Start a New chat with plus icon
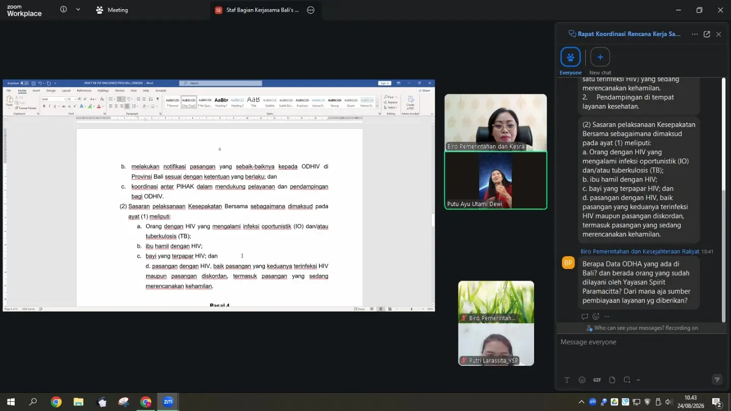The height and width of the screenshot is (411, 731). click(600, 57)
